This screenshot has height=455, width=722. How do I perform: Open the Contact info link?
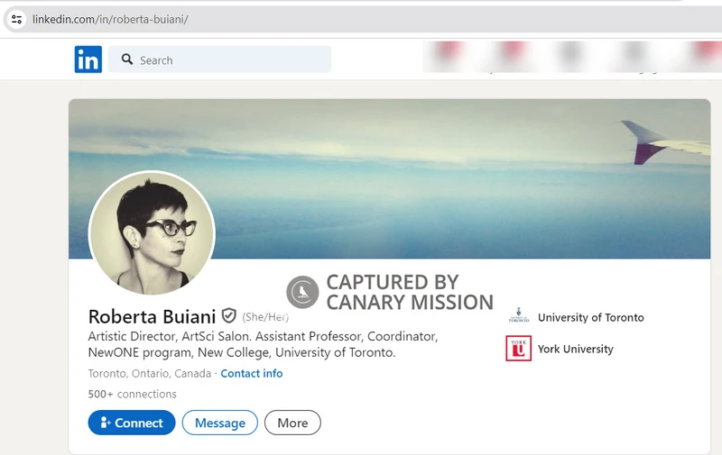tap(252, 373)
